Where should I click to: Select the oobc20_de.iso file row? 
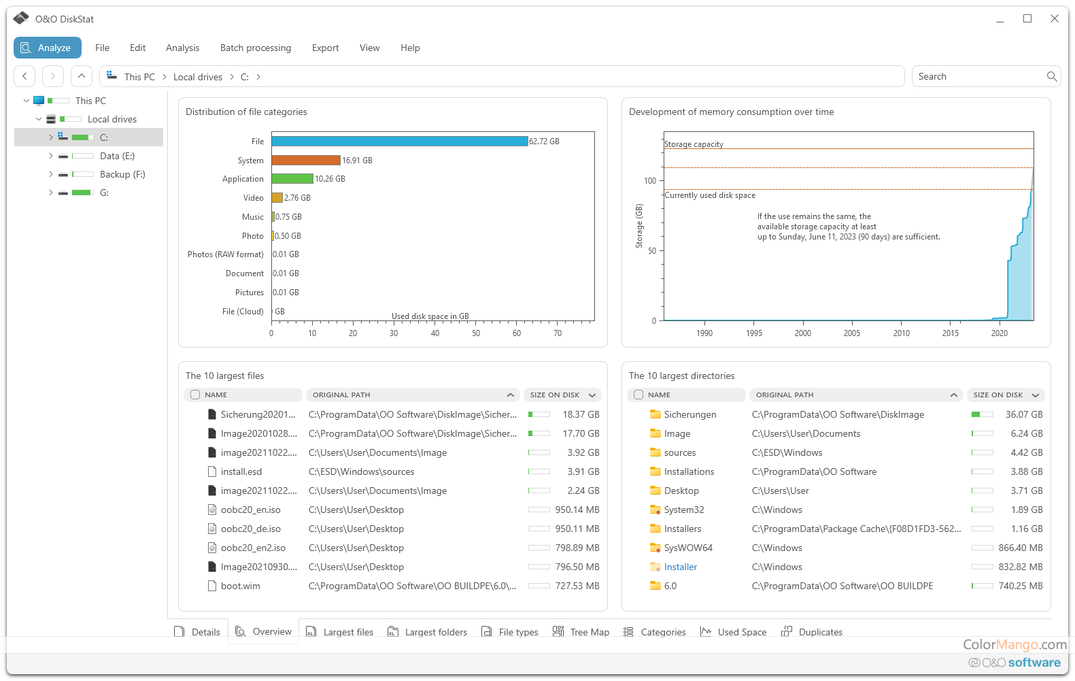(393, 529)
